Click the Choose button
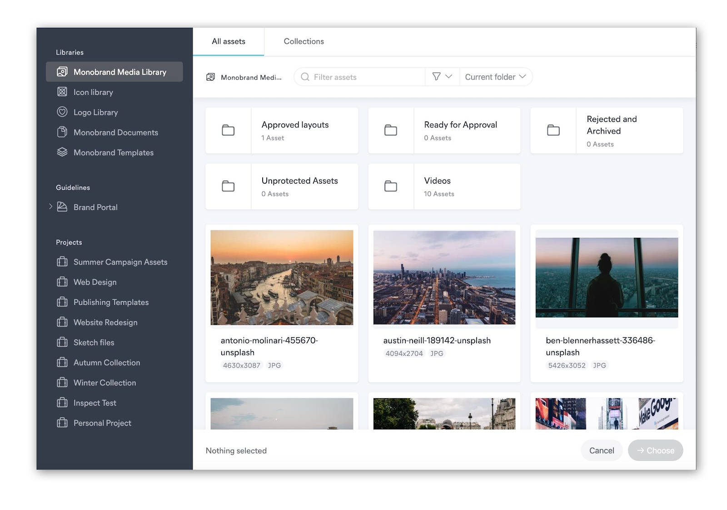 point(655,450)
